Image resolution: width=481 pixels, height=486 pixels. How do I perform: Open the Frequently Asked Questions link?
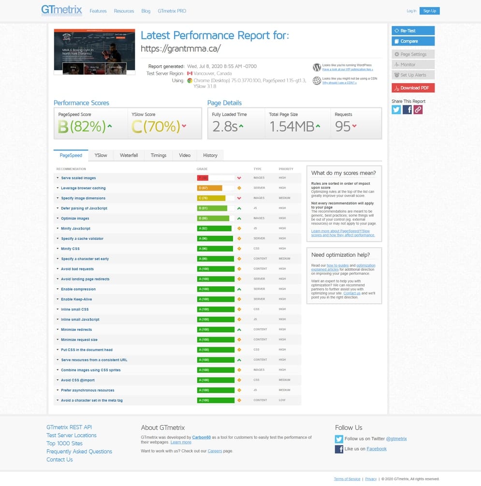pos(79,452)
